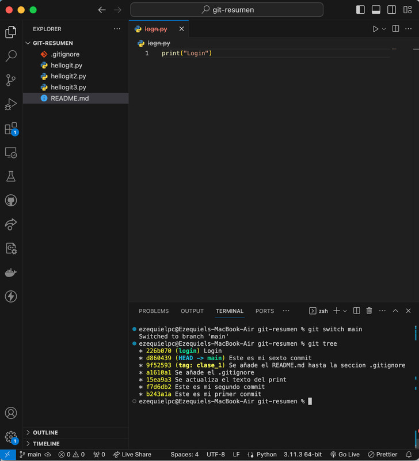Switch to the PROBLEMS tab
Screen dimensions: 419x461
pyautogui.click(x=154, y=311)
